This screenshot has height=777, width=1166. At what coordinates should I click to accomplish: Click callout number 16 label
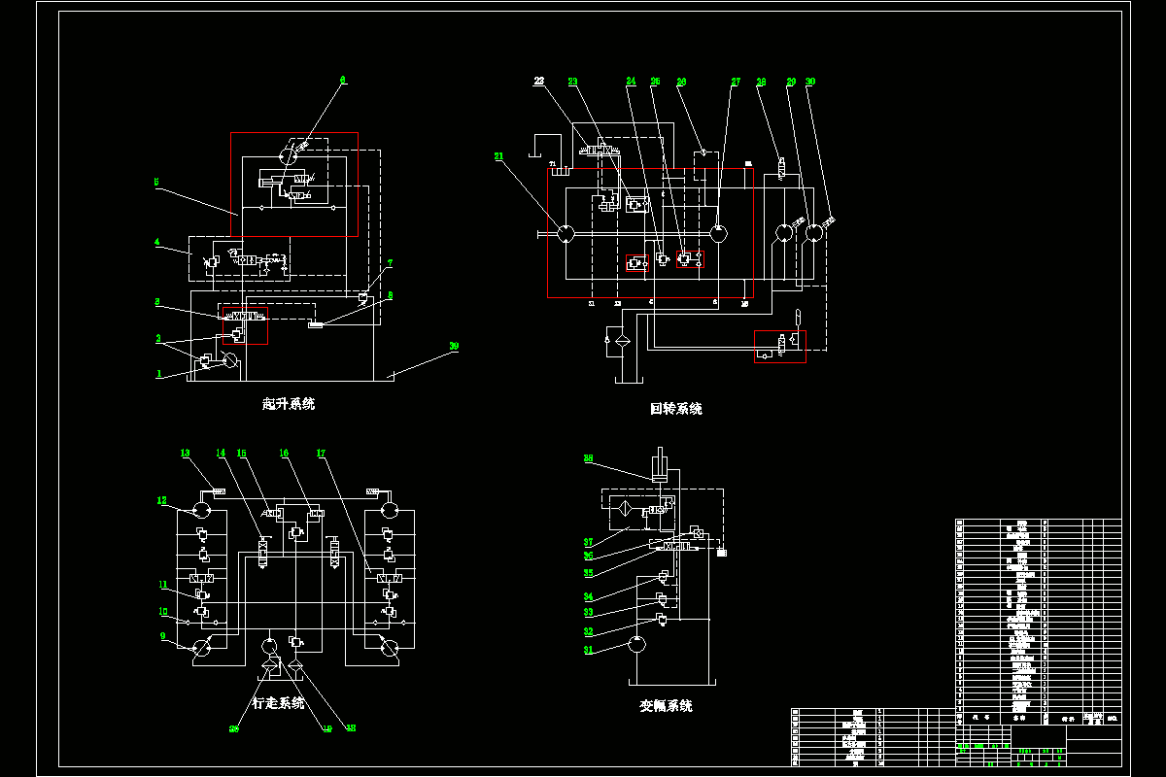(x=284, y=453)
